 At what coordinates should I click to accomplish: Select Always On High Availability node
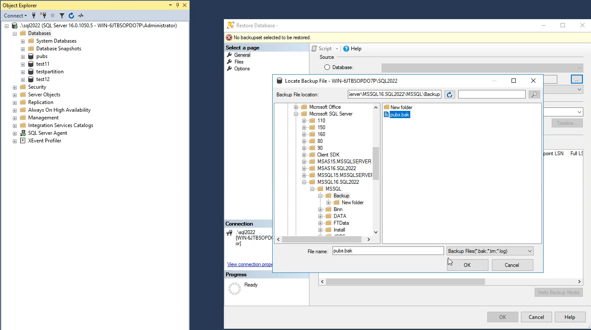click(x=59, y=110)
